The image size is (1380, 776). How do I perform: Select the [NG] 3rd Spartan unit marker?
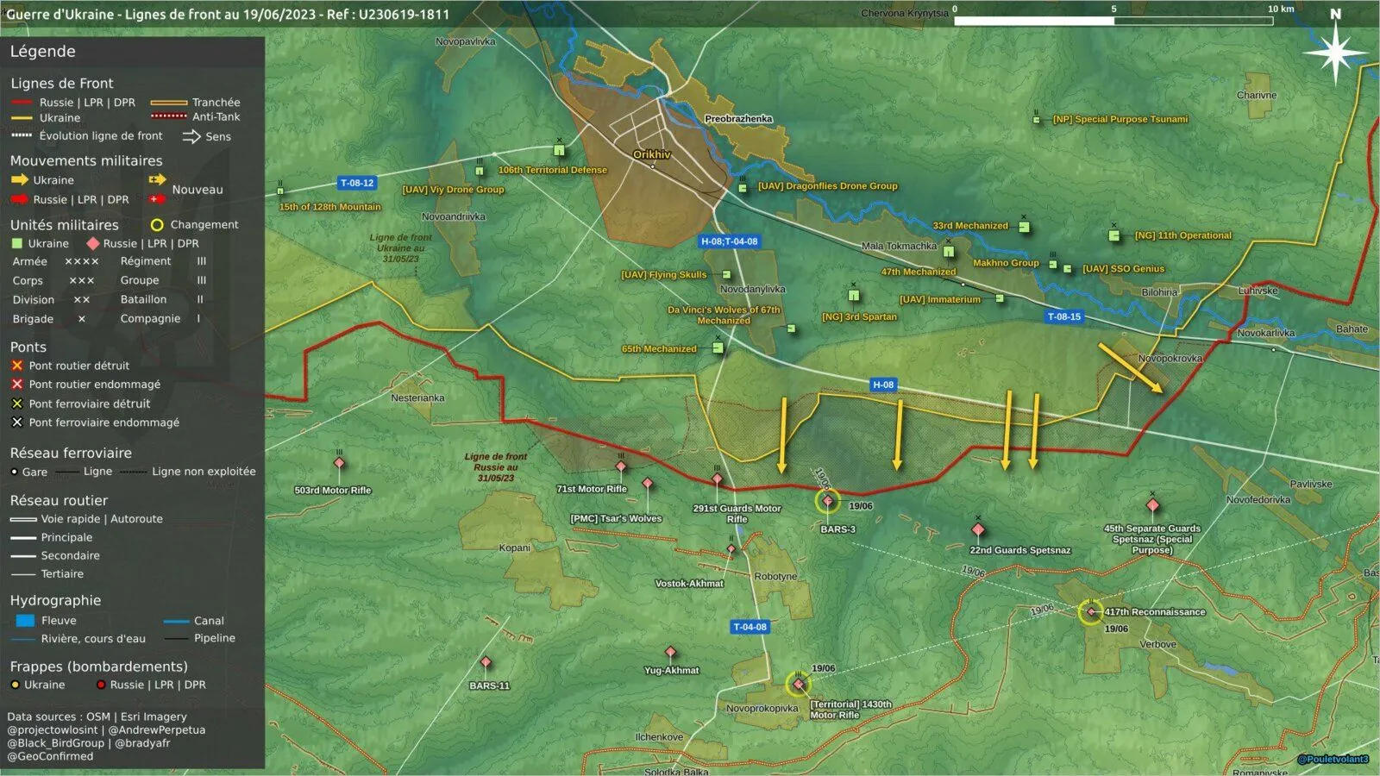point(853,296)
